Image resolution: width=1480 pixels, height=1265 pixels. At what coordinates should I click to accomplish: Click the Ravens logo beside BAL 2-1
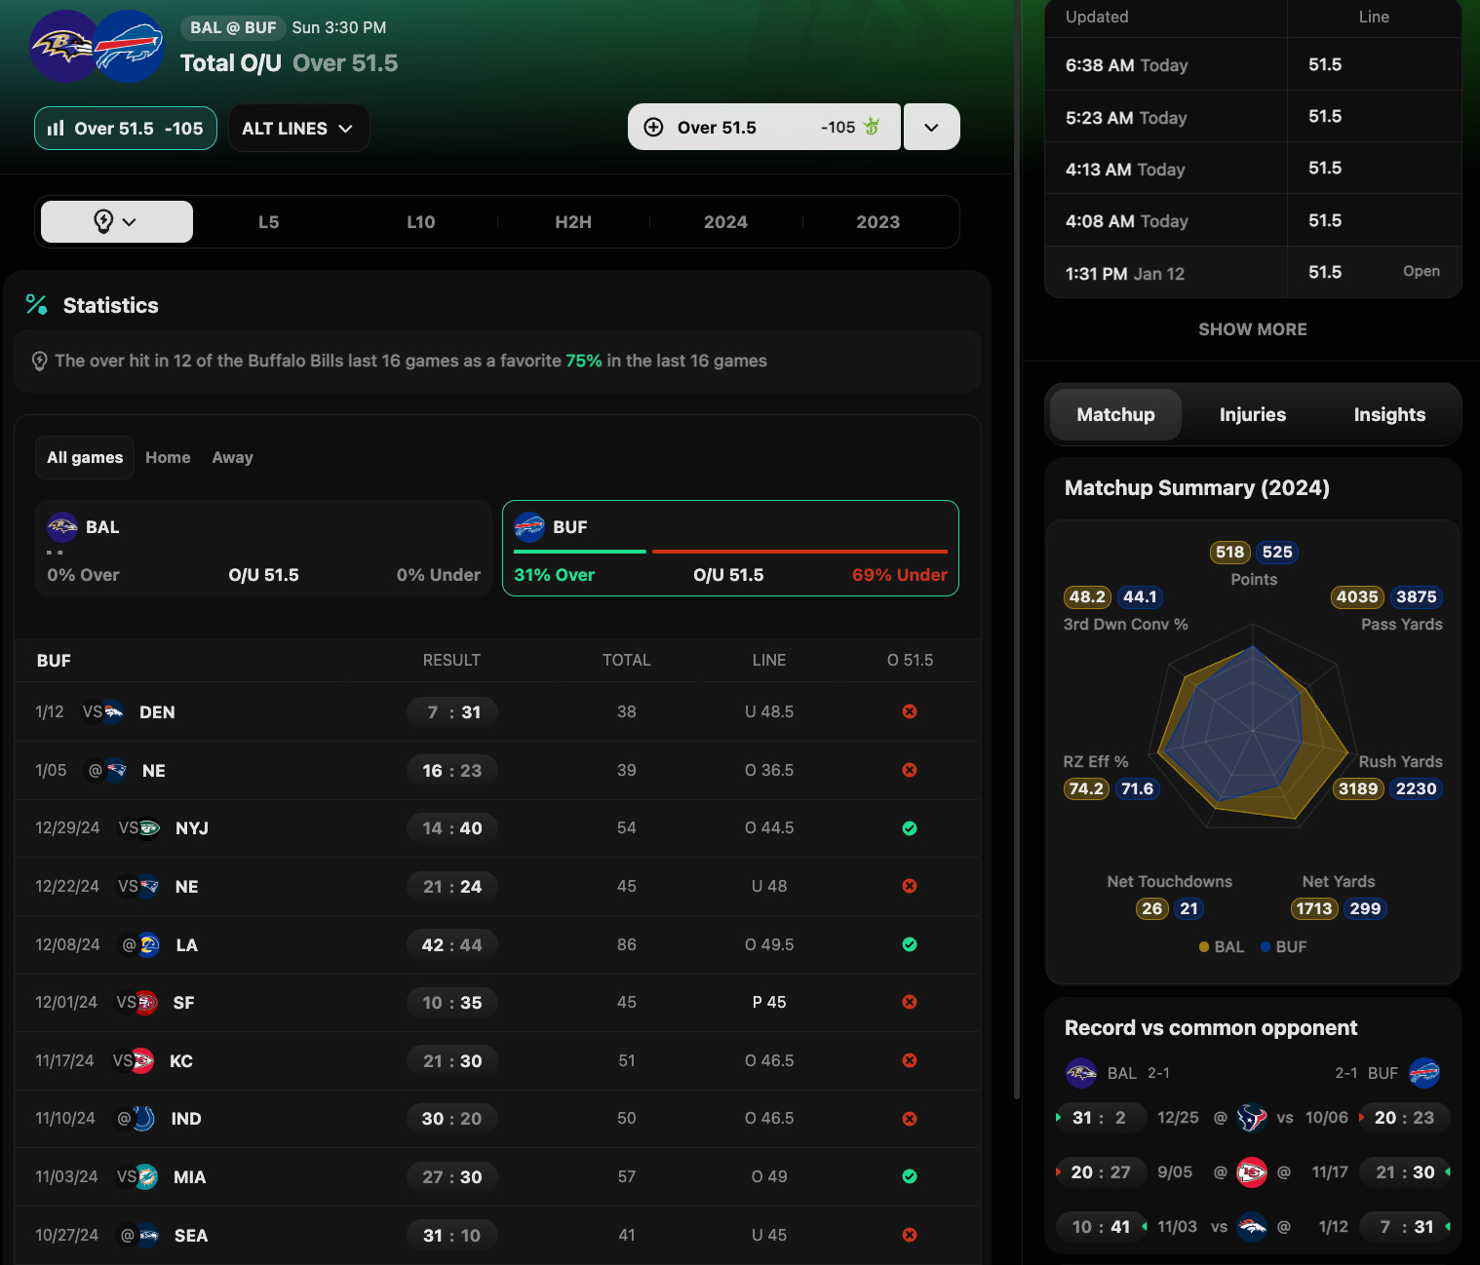pos(1081,1073)
